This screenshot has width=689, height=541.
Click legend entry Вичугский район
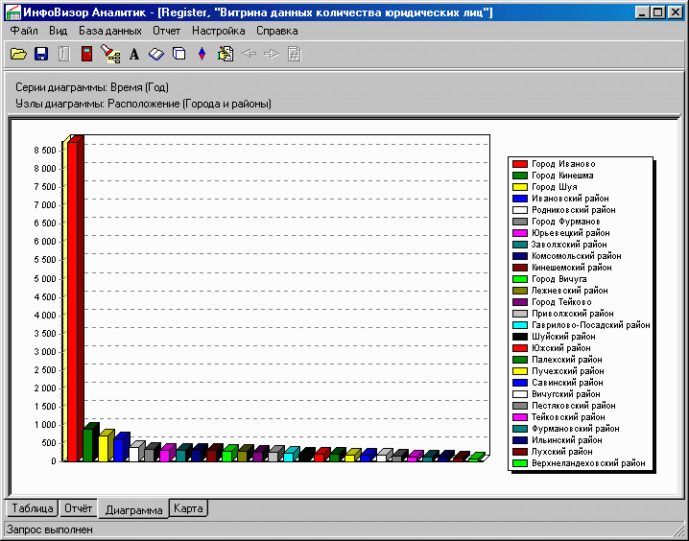[566, 394]
